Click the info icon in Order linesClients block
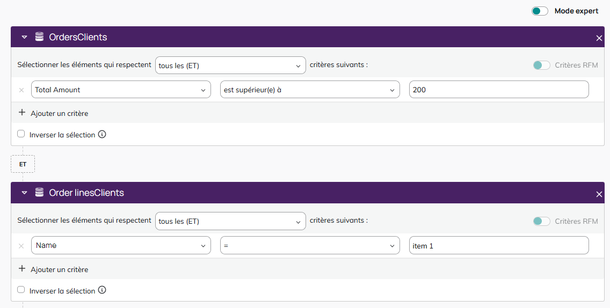Screen dimensions: 610x308 pos(102,290)
